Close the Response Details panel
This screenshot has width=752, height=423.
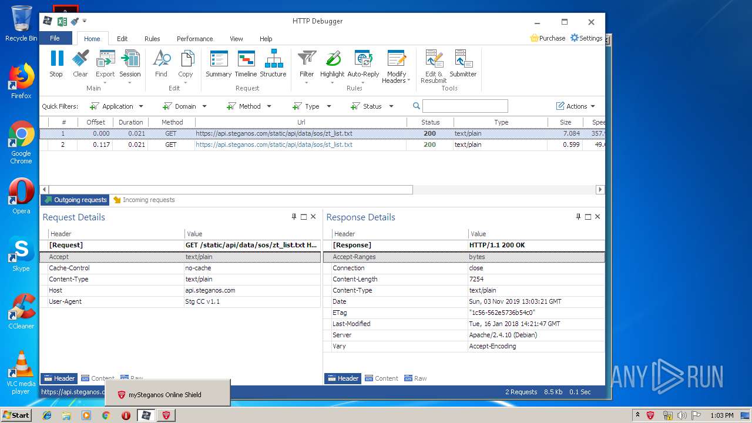(597, 217)
